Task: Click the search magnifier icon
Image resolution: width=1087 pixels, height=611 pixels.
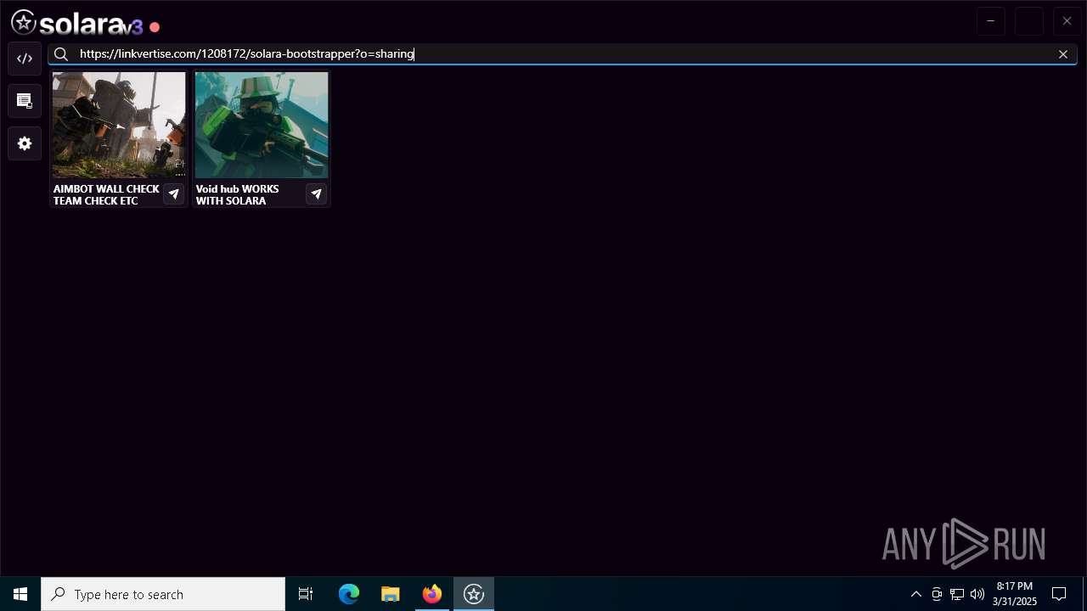Action: click(61, 54)
